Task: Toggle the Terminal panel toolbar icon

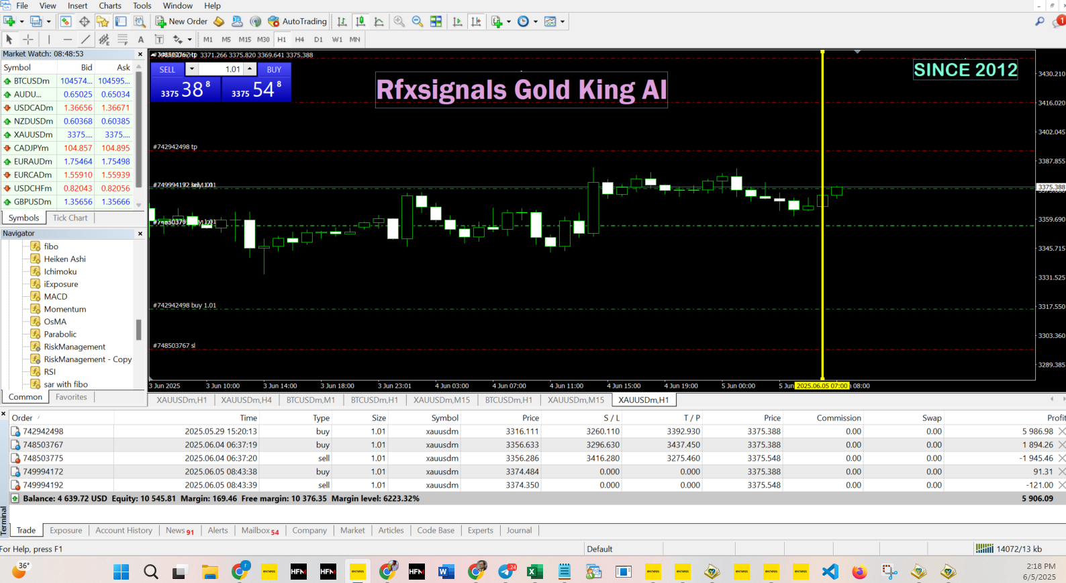Action: 121,21
